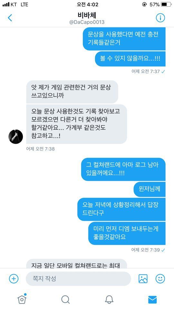Open emoji smiley icon
Viewport: 174px width, 310px height.
[160, 279]
